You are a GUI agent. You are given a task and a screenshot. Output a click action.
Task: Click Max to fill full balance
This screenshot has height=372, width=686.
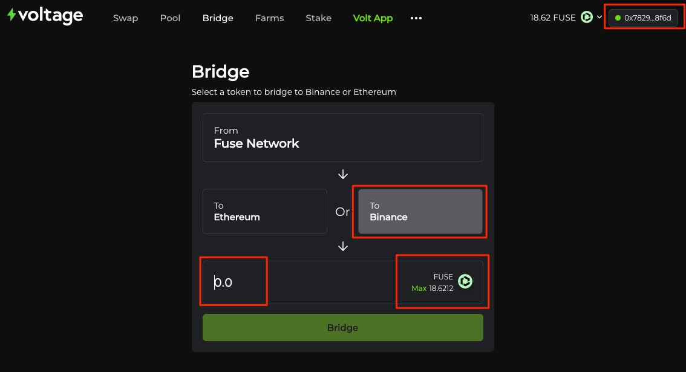click(419, 289)
